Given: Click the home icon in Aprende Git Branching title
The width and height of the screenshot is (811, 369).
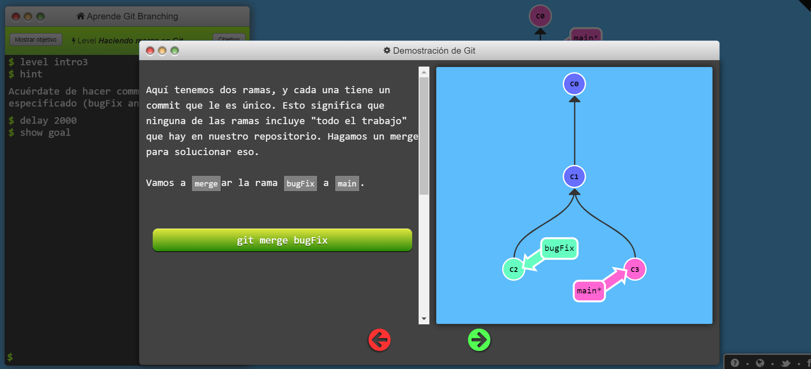Looking at the screenshot, I should click(80, 16).
